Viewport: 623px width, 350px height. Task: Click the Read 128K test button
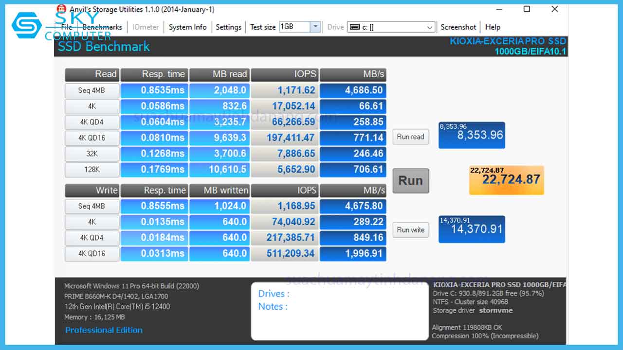coord(92,170)
